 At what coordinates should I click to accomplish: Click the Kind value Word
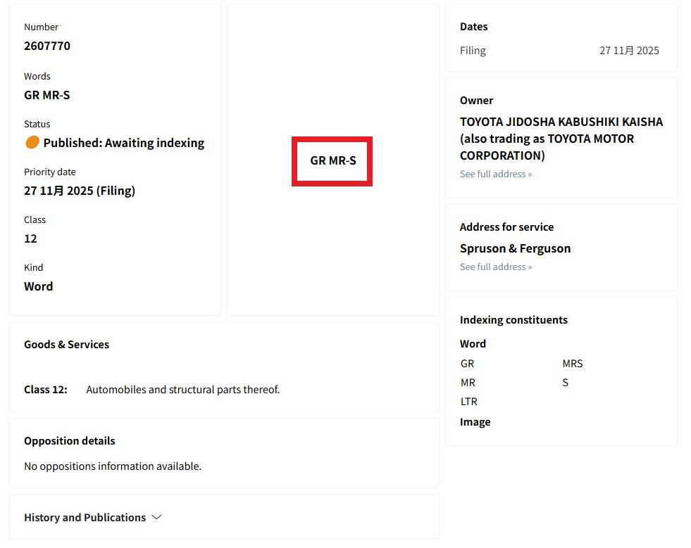click(39, 286)
